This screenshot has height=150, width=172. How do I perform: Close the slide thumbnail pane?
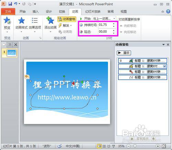[x=15, y=44]
